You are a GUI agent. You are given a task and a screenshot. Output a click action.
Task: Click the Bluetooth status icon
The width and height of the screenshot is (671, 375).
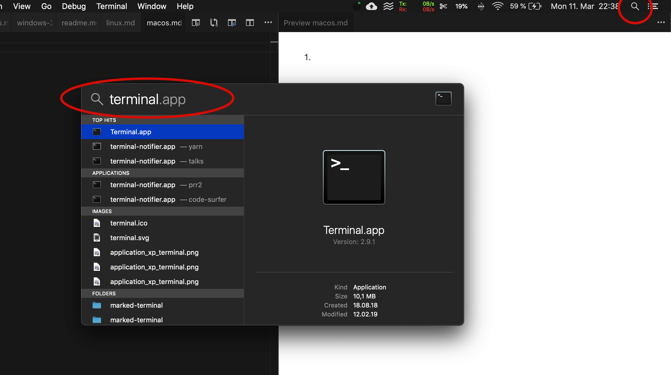(x=481, y=6)
